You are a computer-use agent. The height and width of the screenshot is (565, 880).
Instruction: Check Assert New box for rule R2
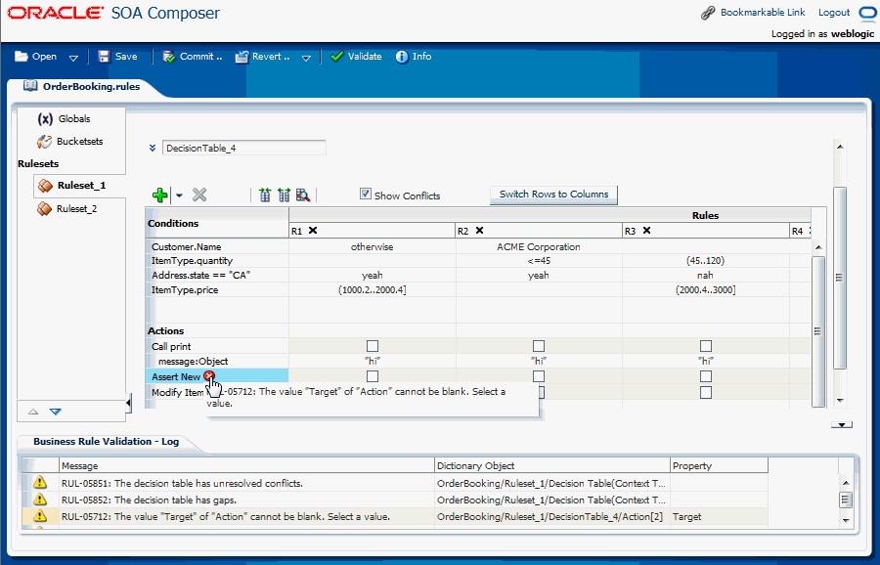click(x=538, y=376)
